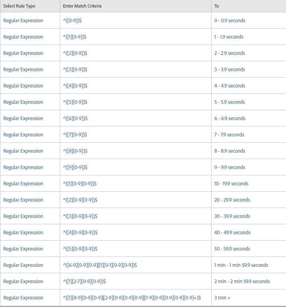
Task: Click '2 min - 2 min 59.9 seconds'
Action: (x=242, y=282)
